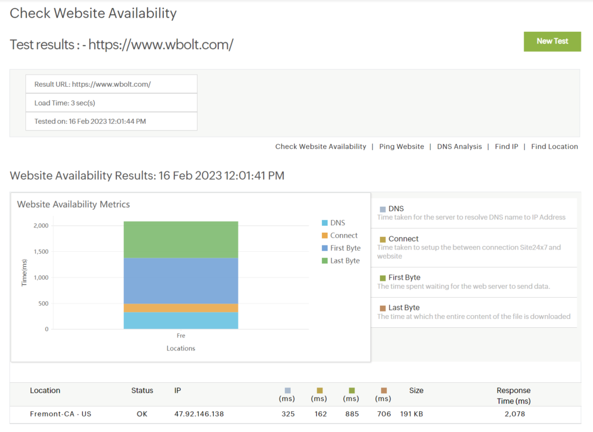Click Connect color icon in description panel
Image resolution: width=593 pixels, height=432 pixels.
[x=383, y=239]
